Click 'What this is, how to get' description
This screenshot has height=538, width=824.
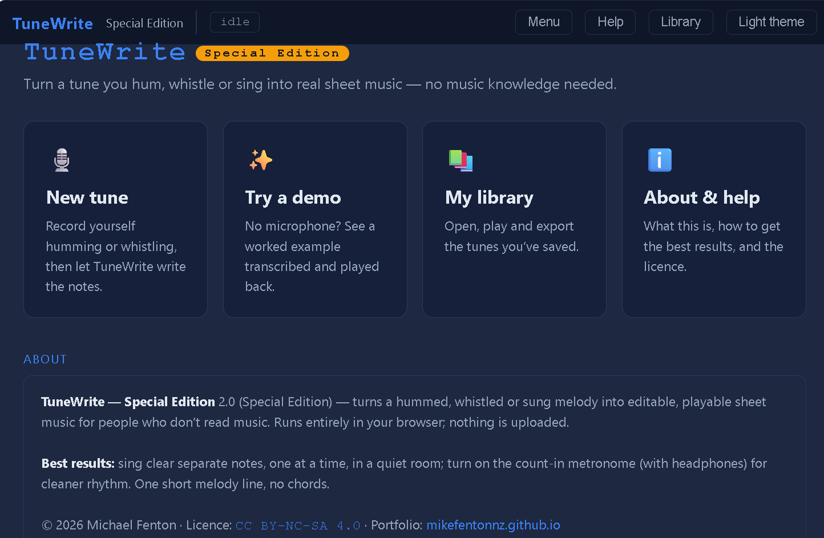(713, 246)
